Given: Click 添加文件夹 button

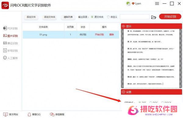Looking at the screenshot, I should [x=50, y=17].
